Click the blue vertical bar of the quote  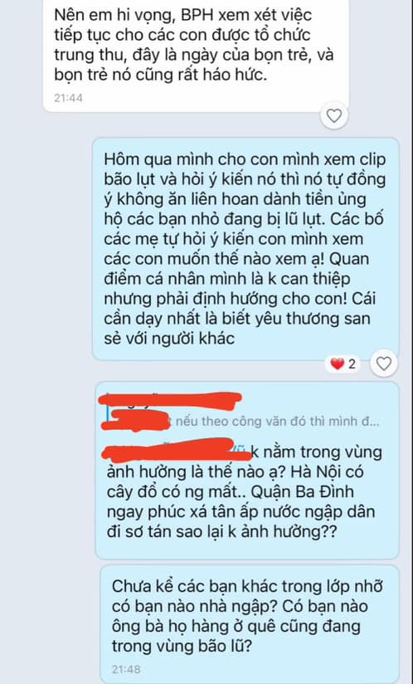coord(107,413)
